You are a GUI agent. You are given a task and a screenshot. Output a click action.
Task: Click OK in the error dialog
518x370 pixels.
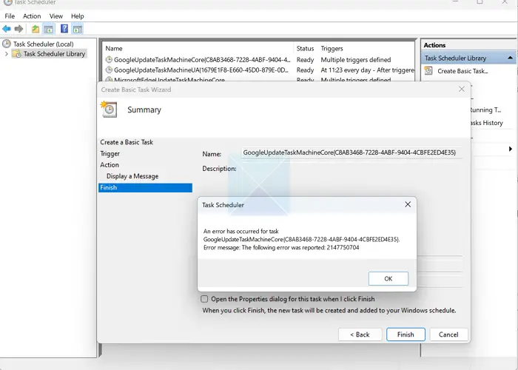[388, 278]
